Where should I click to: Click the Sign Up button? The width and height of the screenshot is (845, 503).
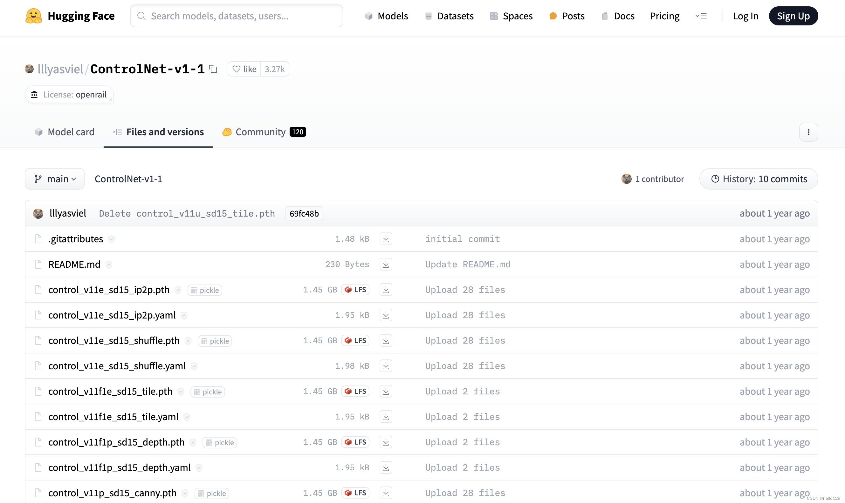(793, 16)
